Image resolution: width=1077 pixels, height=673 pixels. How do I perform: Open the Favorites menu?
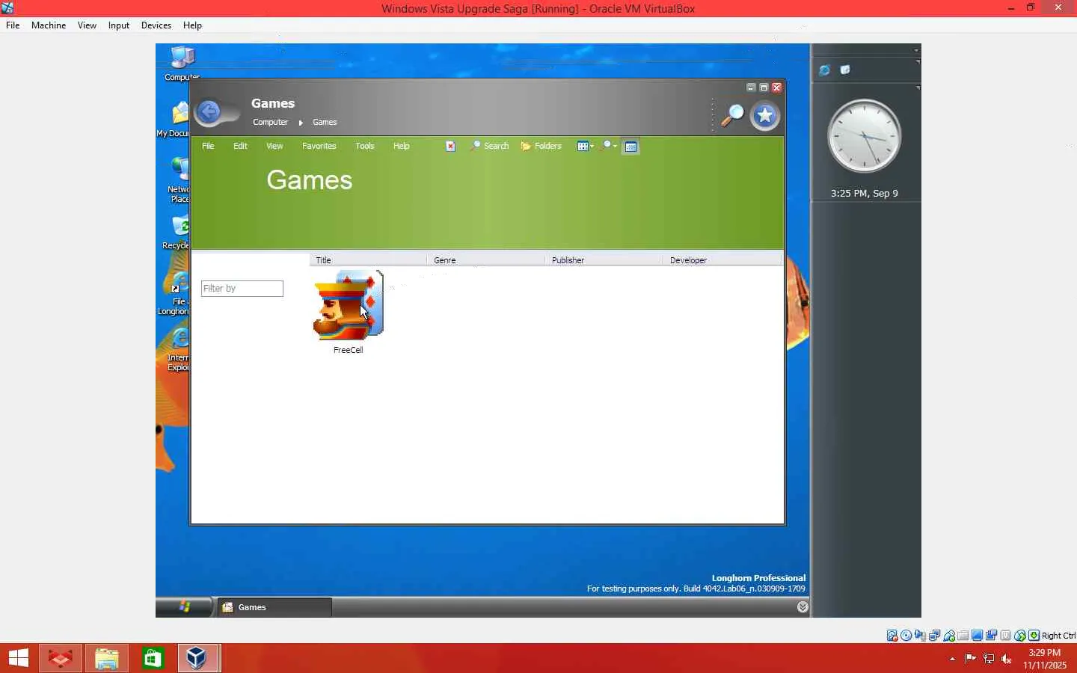[319, 147]
